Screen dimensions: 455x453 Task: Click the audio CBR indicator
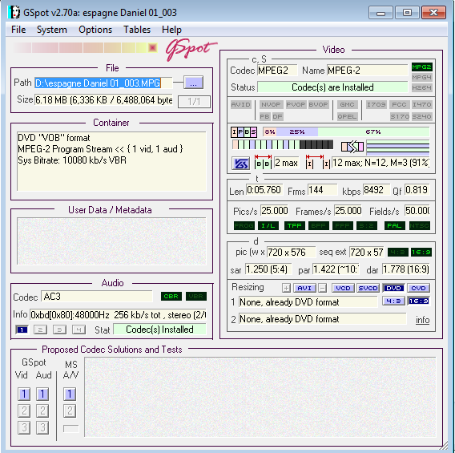[x=171, y=296]
